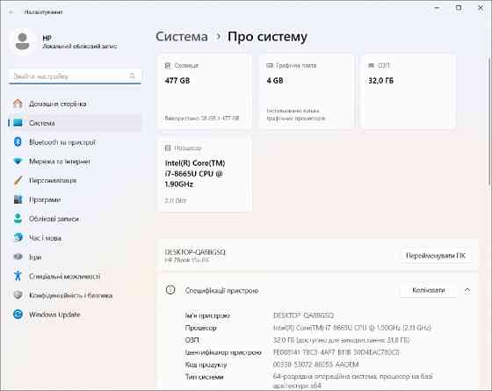
Task: Click the 2.11 GHz text in processor card
Action: [x=176, y=200]
